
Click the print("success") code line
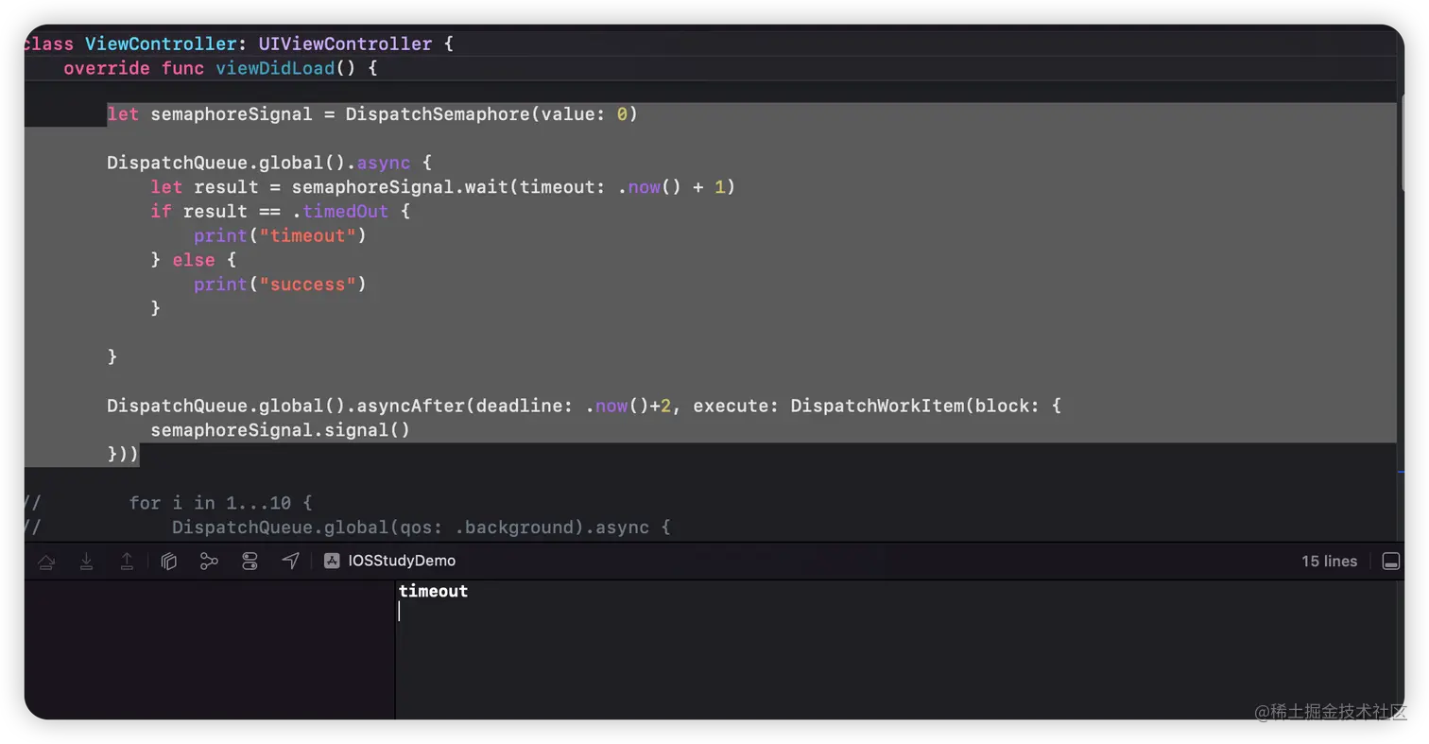(x=280, y=284)
